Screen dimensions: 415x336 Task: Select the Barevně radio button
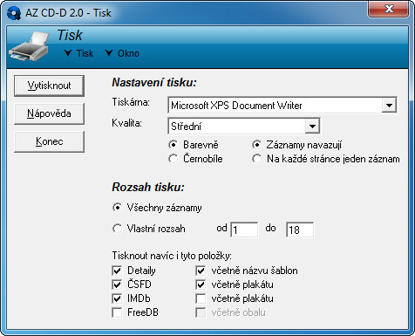coord(173,145)
